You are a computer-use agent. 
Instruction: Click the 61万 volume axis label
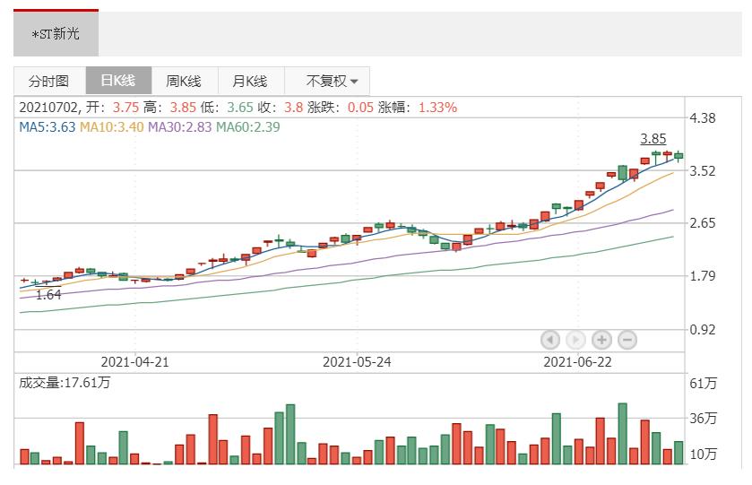coord(703,384)
